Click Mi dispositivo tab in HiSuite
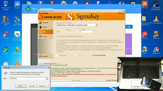The image size is (163, 91). click(x=47, y=9)
